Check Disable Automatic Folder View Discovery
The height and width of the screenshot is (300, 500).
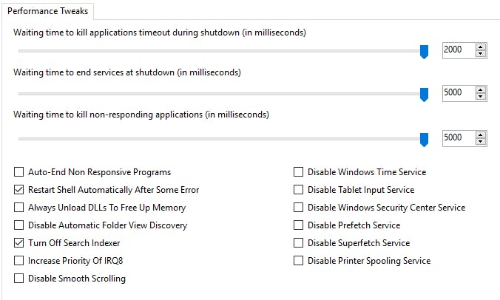19,225
